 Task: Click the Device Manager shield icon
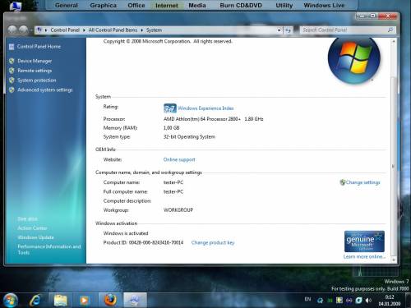[12, 61]
